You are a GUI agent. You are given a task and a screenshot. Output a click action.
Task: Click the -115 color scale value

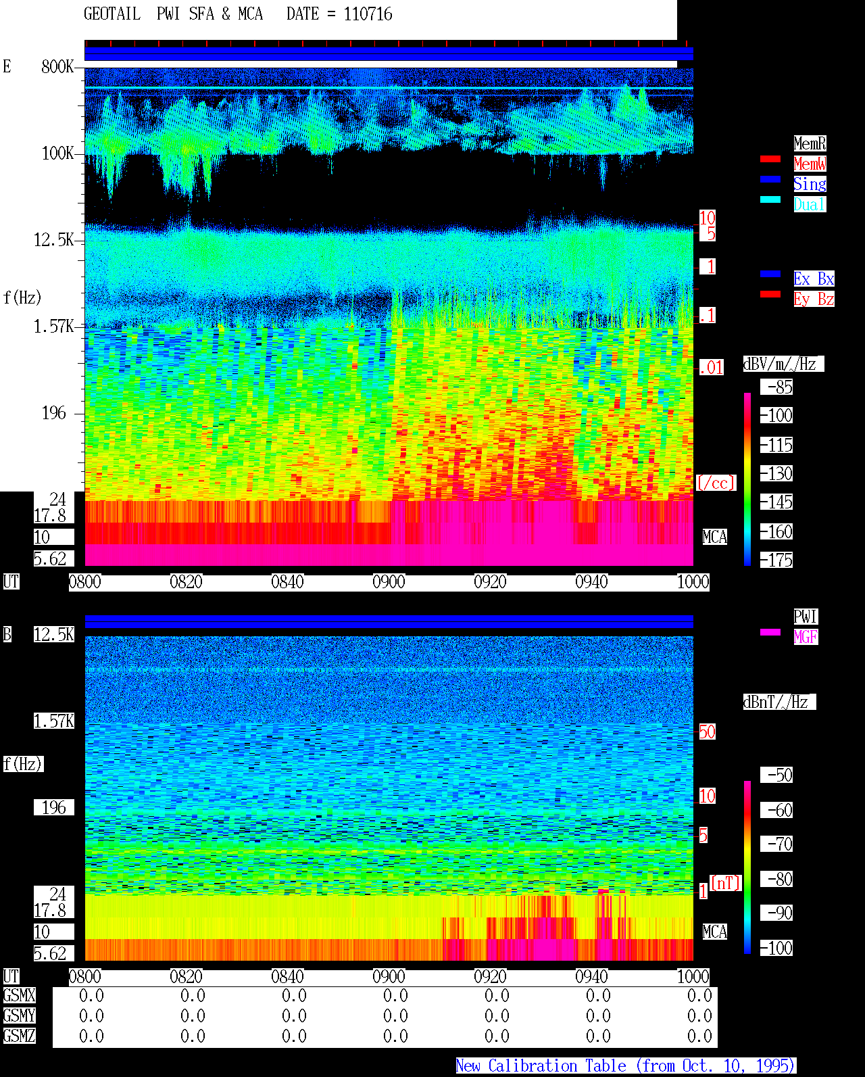776,445
